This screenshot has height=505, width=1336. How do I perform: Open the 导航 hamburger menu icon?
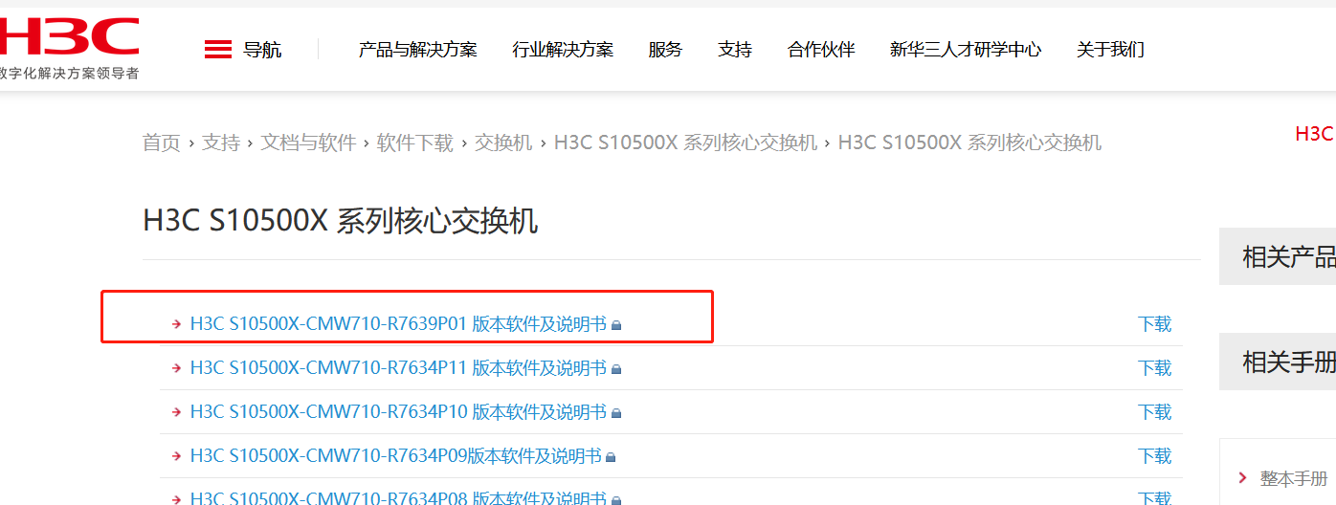[218, 50]
